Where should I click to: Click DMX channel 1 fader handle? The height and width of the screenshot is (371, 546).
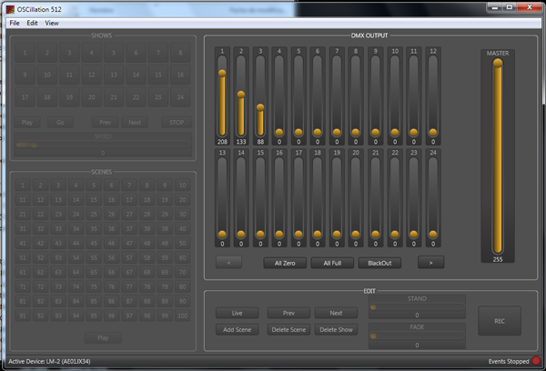pyautogui.click(x=221, y=73)
